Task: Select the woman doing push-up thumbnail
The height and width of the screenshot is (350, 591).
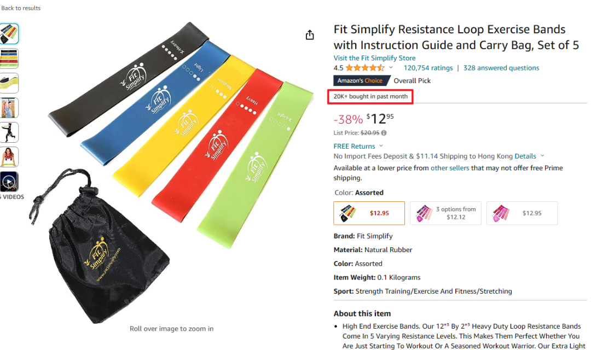Action: pyautogui.click(x=9, y=157)
